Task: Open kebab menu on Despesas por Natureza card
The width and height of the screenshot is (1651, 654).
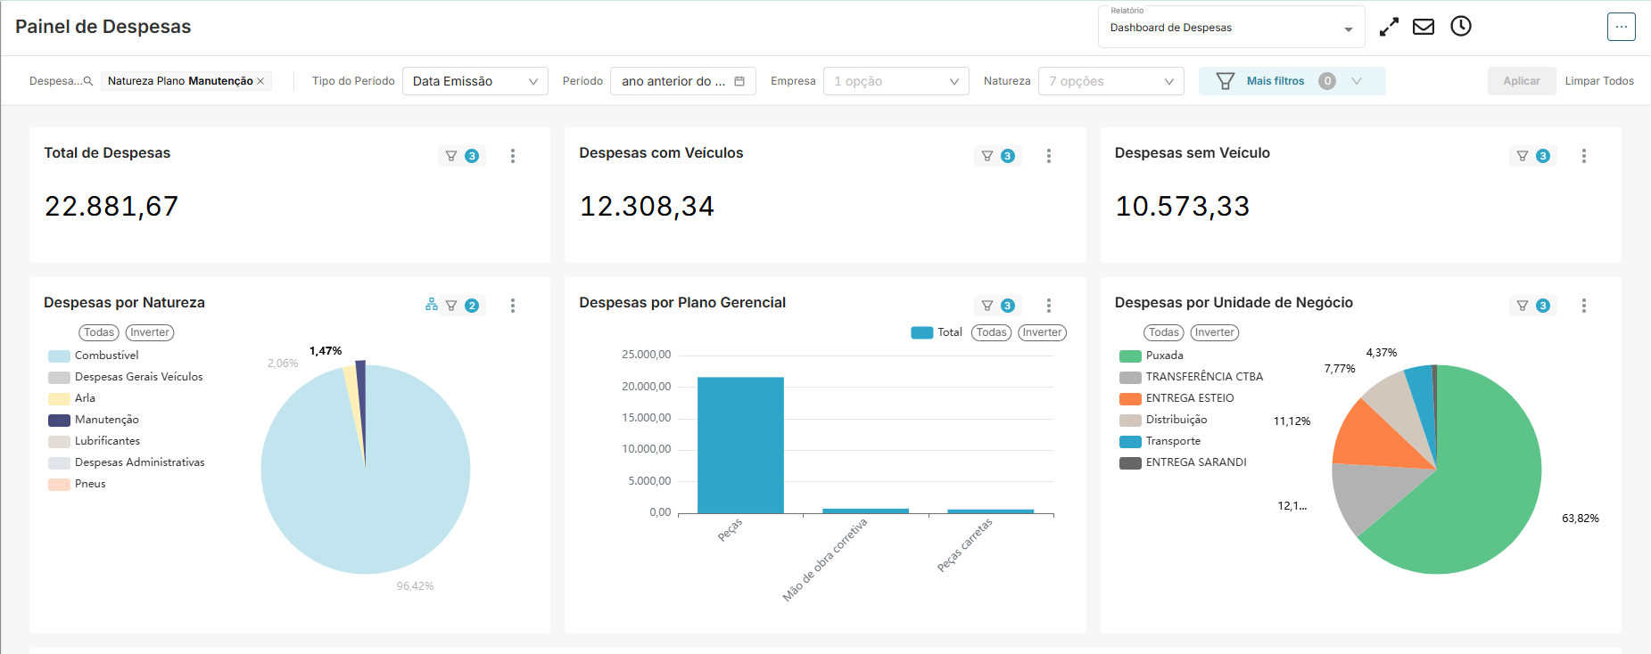Action: click(513, 306)
